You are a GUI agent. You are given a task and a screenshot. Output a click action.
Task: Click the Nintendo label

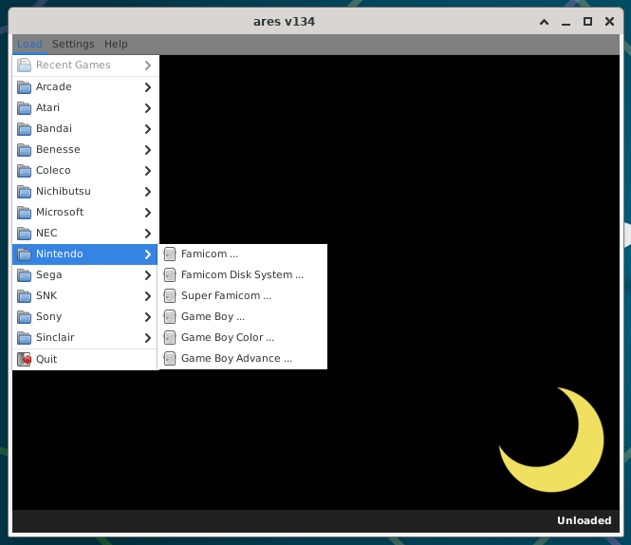coord(60,254)
